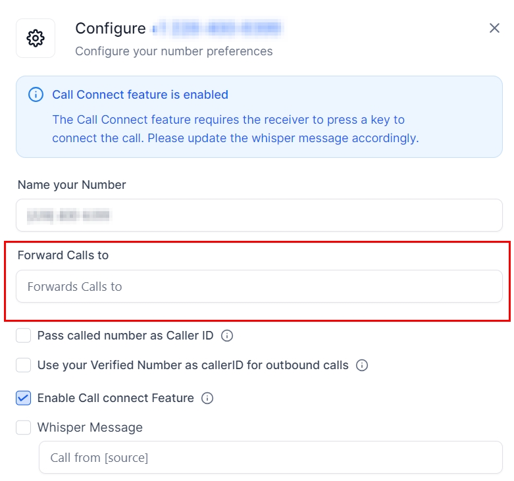
Task: Enable Pass called number as Caller ID checkbox
Action: coord(24,336)
